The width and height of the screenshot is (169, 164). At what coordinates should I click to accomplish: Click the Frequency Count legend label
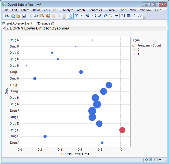[149, 45]
